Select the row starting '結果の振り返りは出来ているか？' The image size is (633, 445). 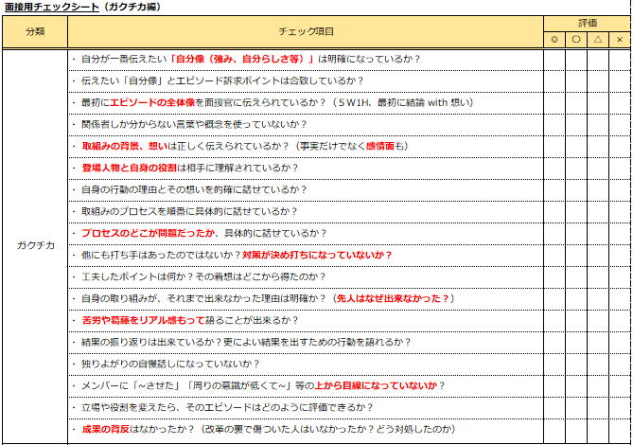pyautogui.click(x=306, y=343)
